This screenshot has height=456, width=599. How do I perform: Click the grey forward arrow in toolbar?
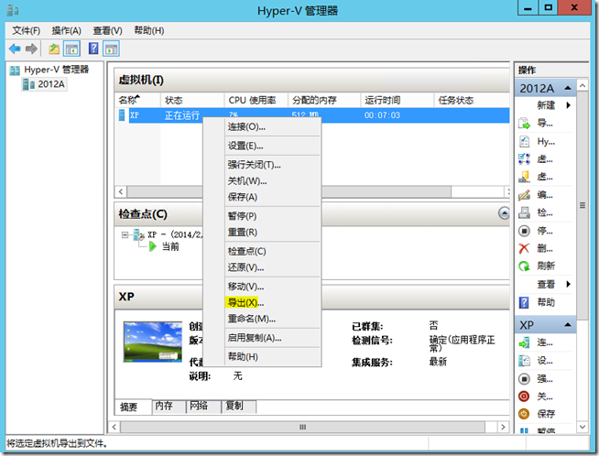point(31,49)
